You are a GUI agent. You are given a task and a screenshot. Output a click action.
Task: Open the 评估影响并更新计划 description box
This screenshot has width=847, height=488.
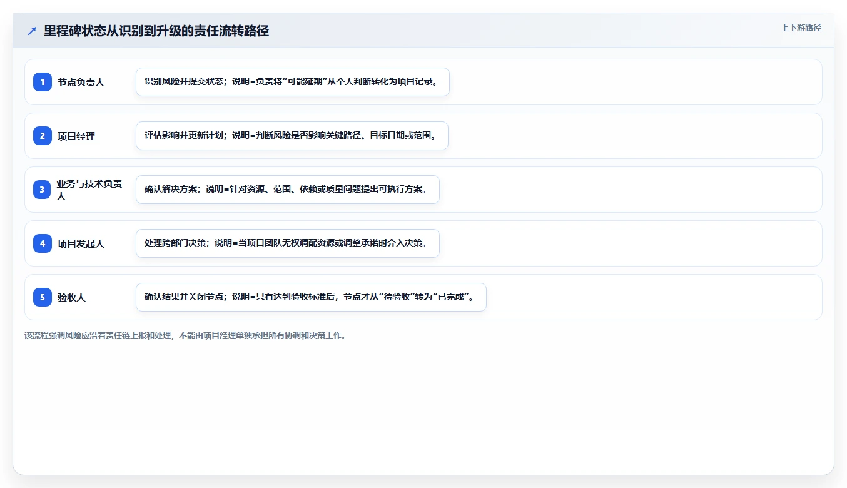tap(292, 136)
